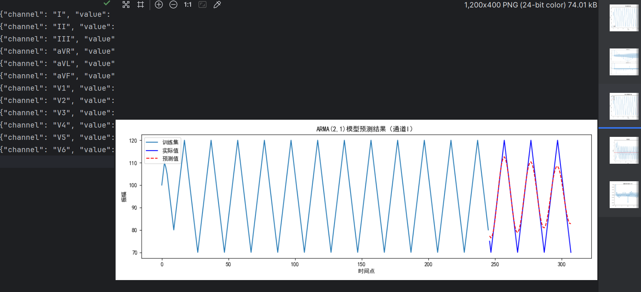Click the y-axis label '振幅'
The height and width of the screenshot is (292, 641).
click(124, 197)
